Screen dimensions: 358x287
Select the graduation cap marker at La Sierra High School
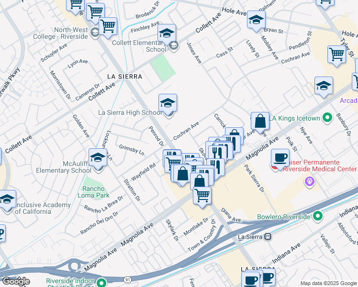click(x=168, y=103)
